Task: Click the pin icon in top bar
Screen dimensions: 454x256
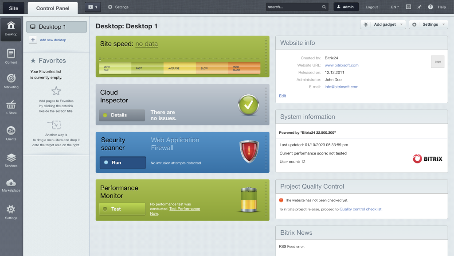Action: 419,7
